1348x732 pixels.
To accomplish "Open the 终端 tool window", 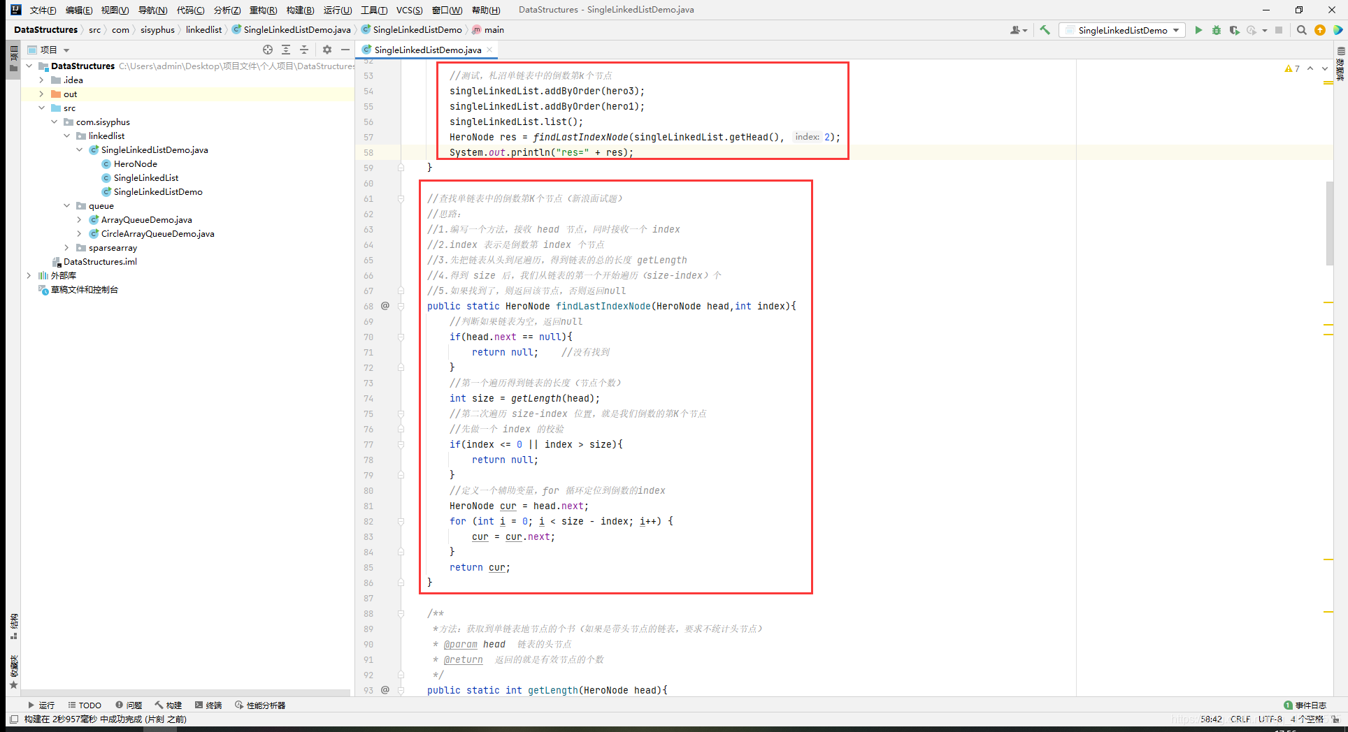I will coord(208,705).
